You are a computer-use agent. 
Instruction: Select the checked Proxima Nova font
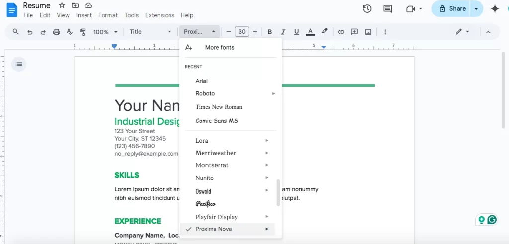228,229
